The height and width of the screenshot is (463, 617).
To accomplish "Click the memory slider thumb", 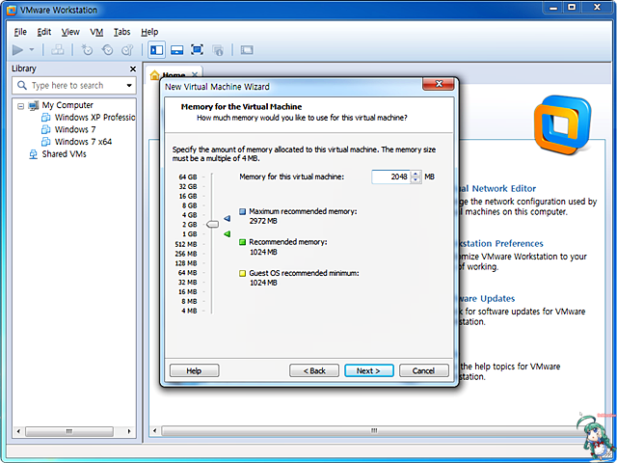I will point(212,224).
